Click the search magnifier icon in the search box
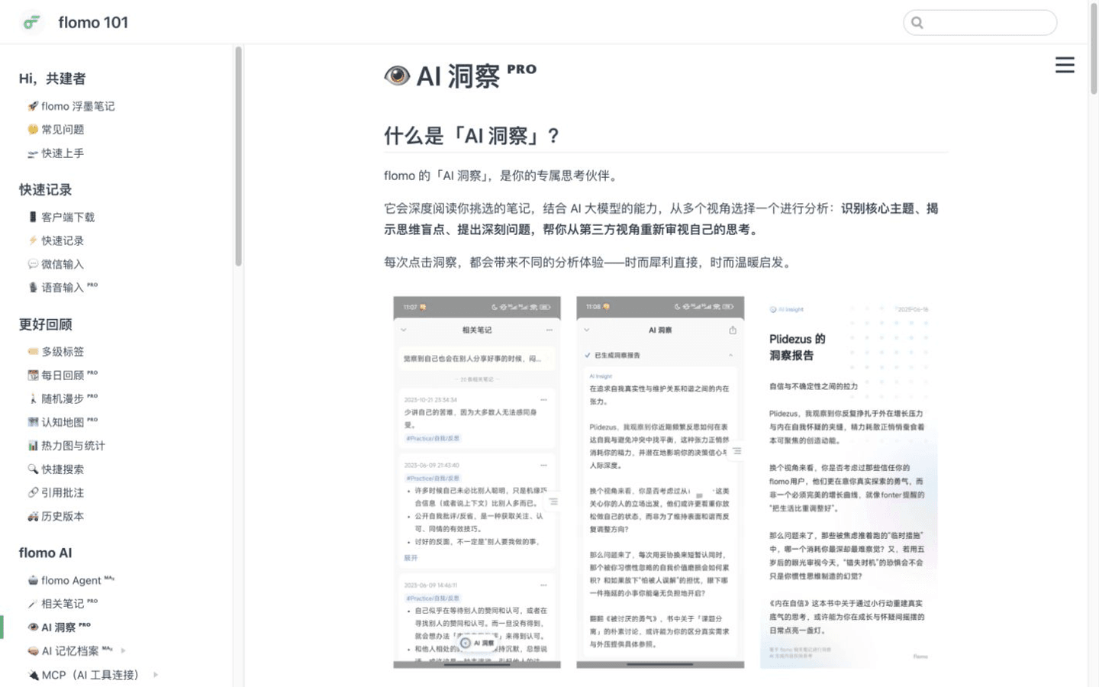The width and height of the screenshot is (1099, 687). pyautogui.click(x=917, y=23)
